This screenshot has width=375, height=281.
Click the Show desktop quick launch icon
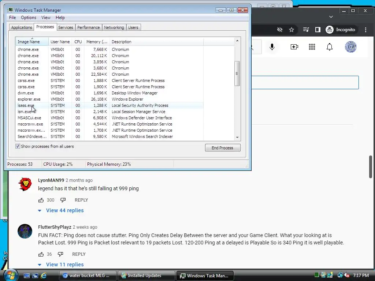(x=26, y=276)
